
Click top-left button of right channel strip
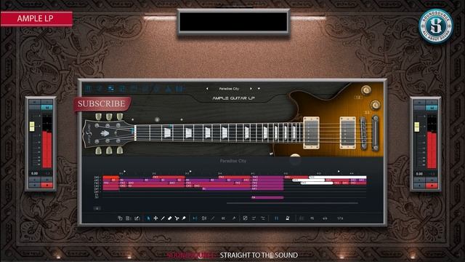420,103
